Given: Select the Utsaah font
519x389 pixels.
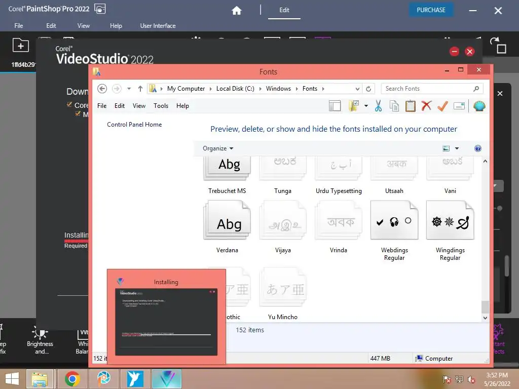Looking at the screenshot, I should tap(394, 175).
